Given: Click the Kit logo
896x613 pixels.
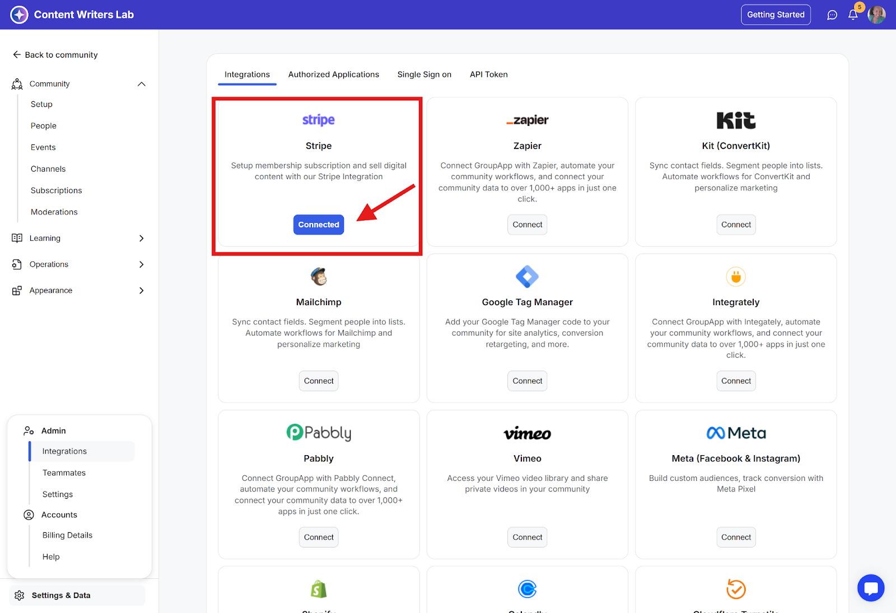Looking at the screenshot, I should click(736, 120).
